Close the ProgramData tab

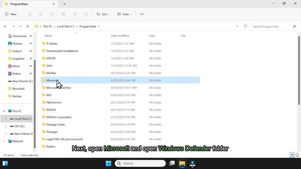[x=54, y=4]
